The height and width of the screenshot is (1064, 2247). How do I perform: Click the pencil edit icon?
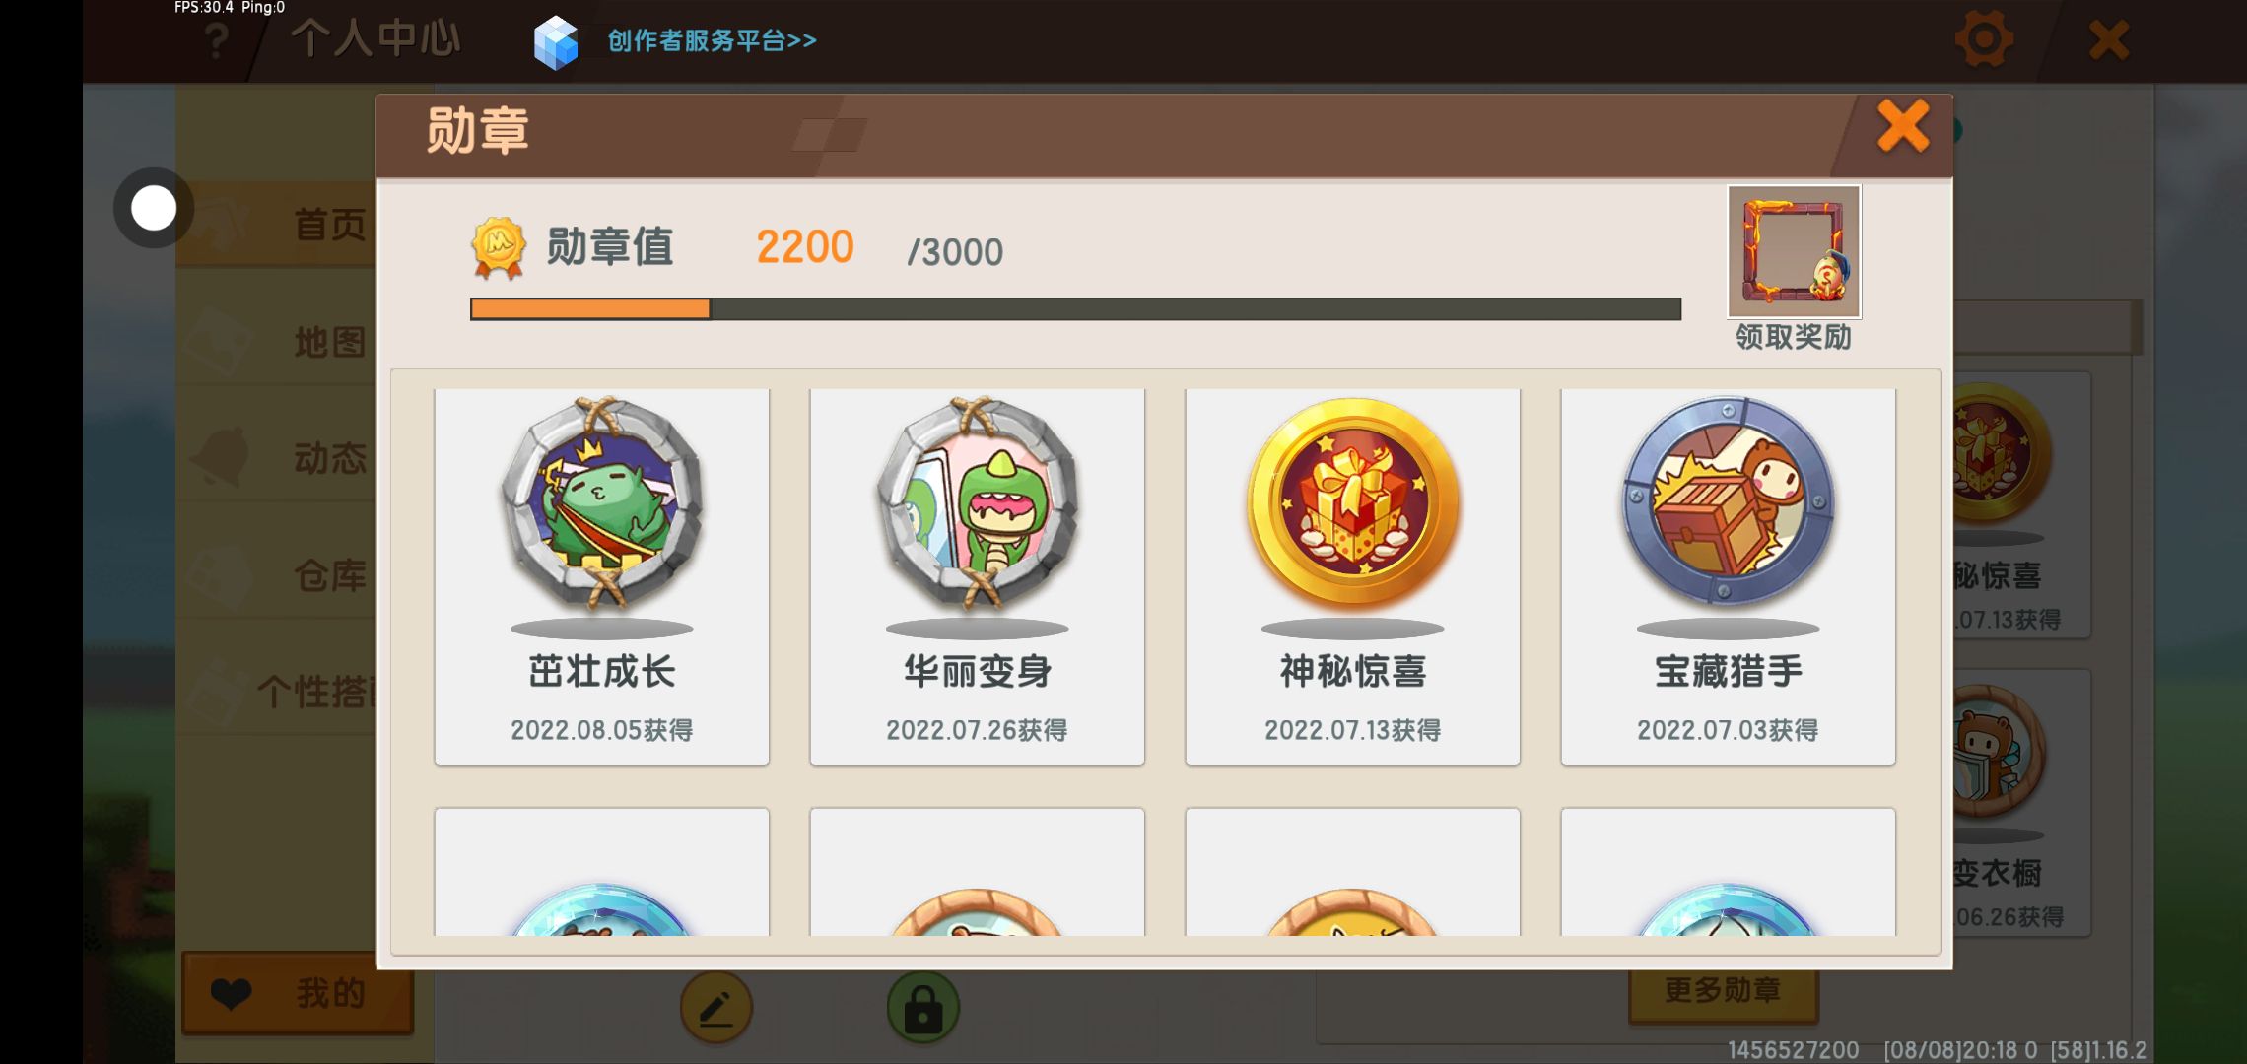point(716,1008)
